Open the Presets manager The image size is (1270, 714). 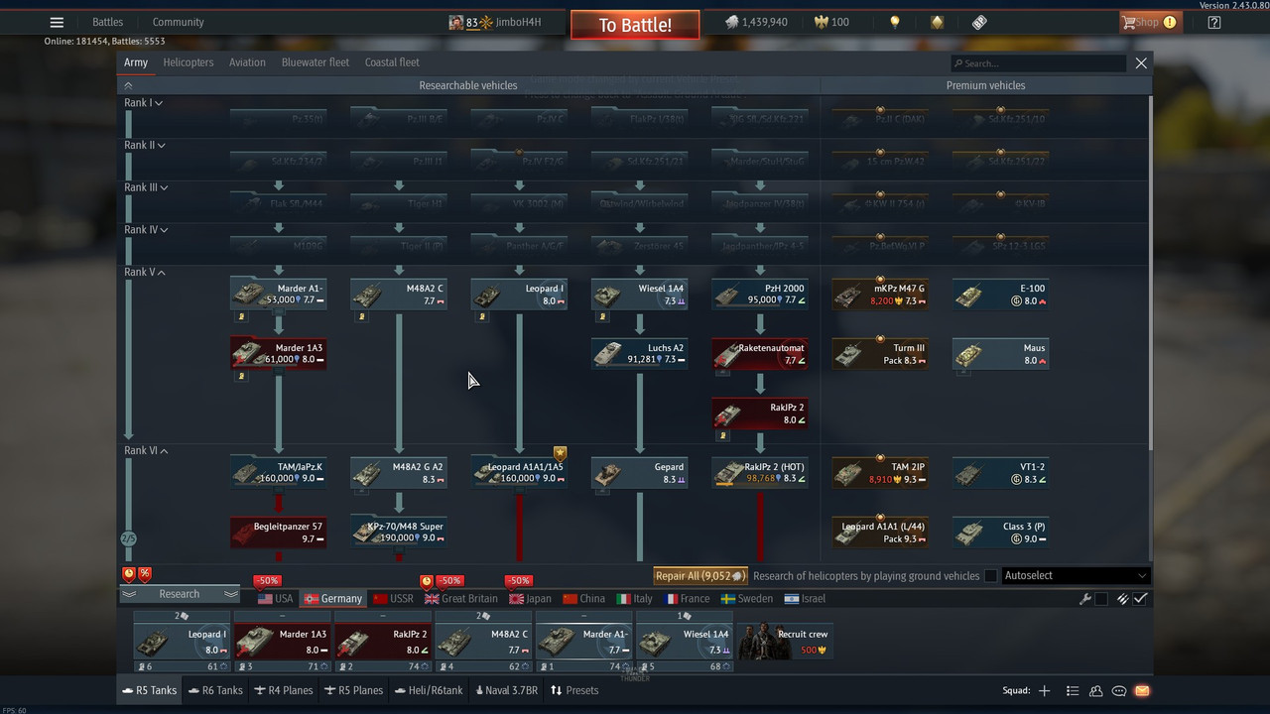(x=574, y=690)
